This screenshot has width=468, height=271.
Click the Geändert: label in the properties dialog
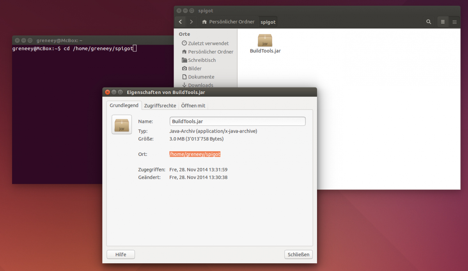(150, 177)
